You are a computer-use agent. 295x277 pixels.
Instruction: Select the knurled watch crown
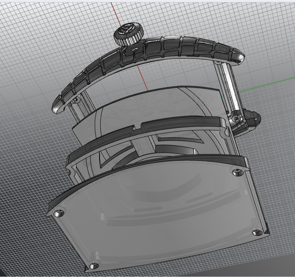(x=128, y=34)
